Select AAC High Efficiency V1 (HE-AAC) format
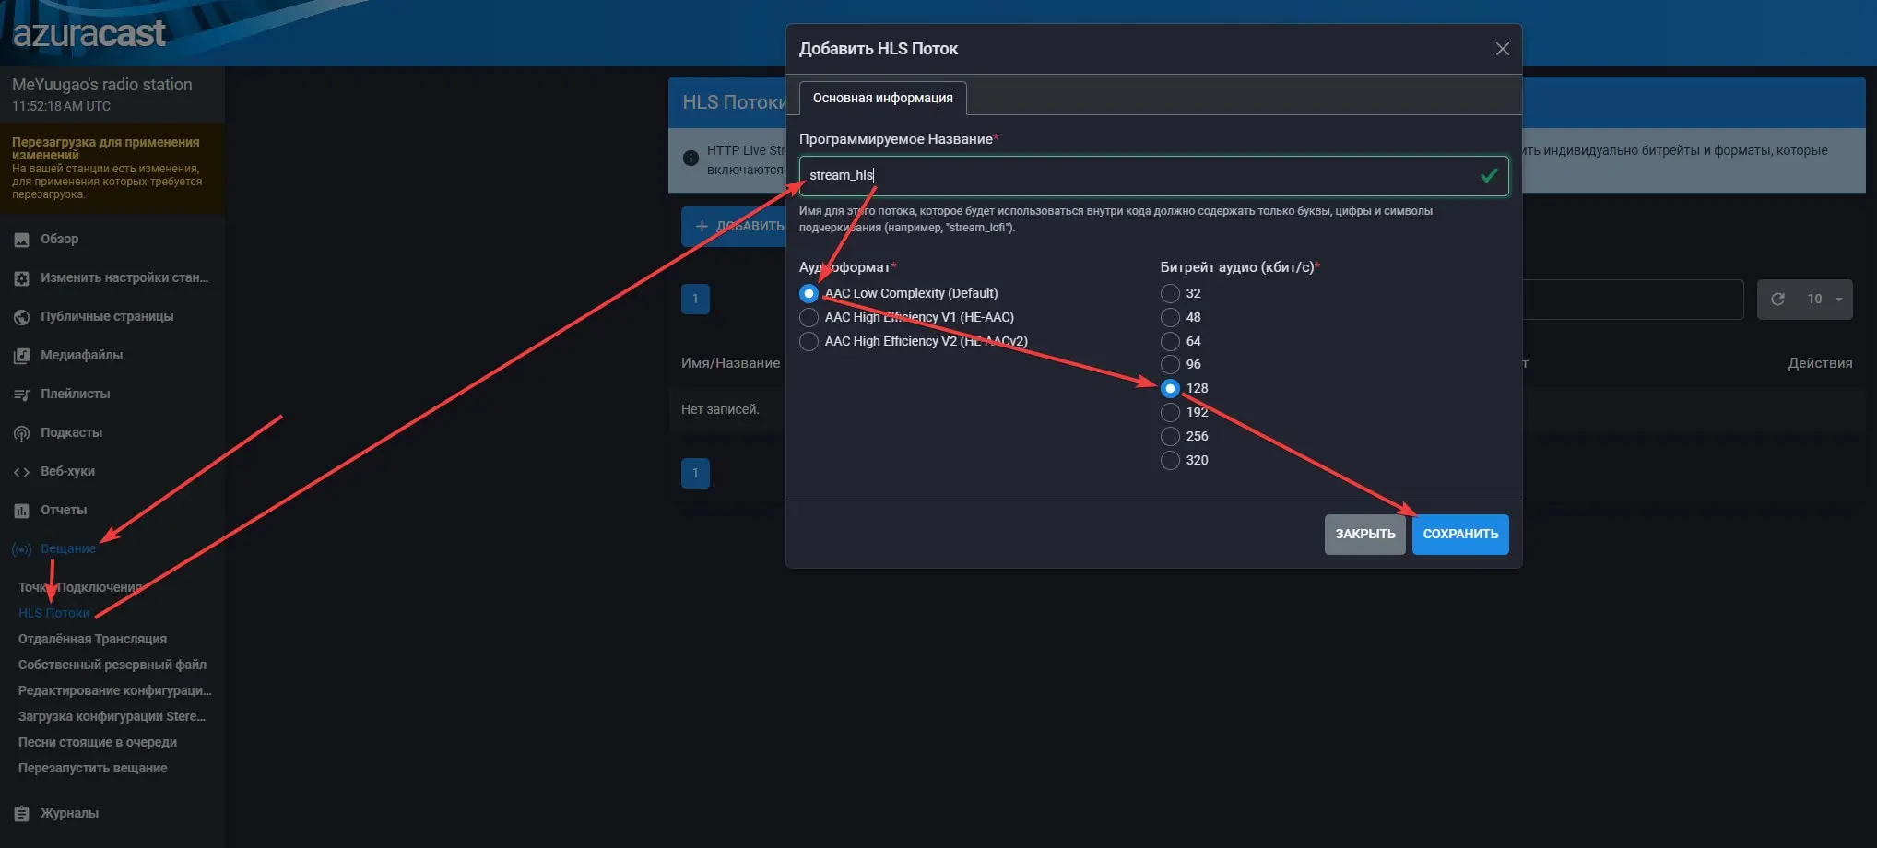Screen dimensions: 1877x848 809,317
